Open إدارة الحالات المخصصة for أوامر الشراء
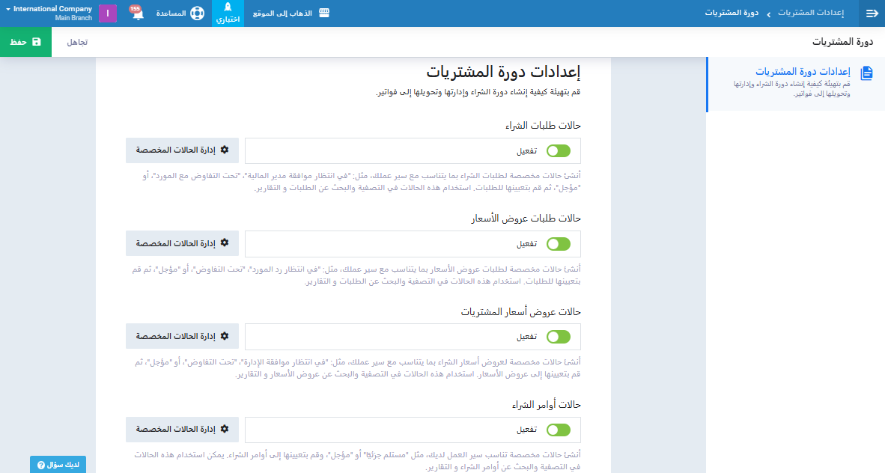This screenshot has width=885, height=473. [182, 430]
